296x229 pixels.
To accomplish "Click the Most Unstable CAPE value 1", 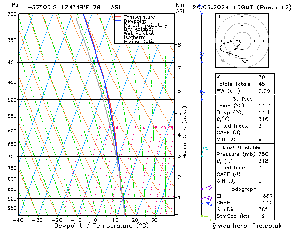I will [260, 174].
